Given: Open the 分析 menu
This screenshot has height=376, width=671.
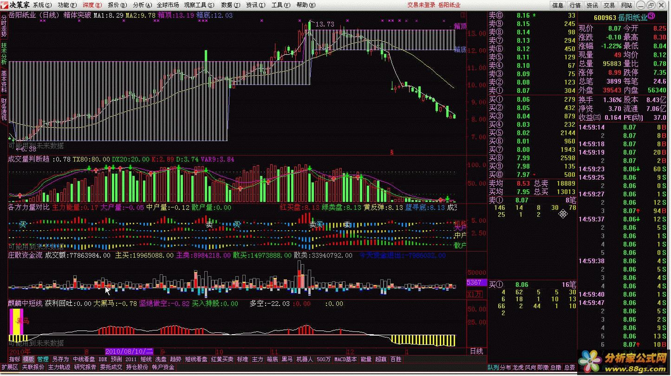Looking at the screenshot, I should [142, 5].
